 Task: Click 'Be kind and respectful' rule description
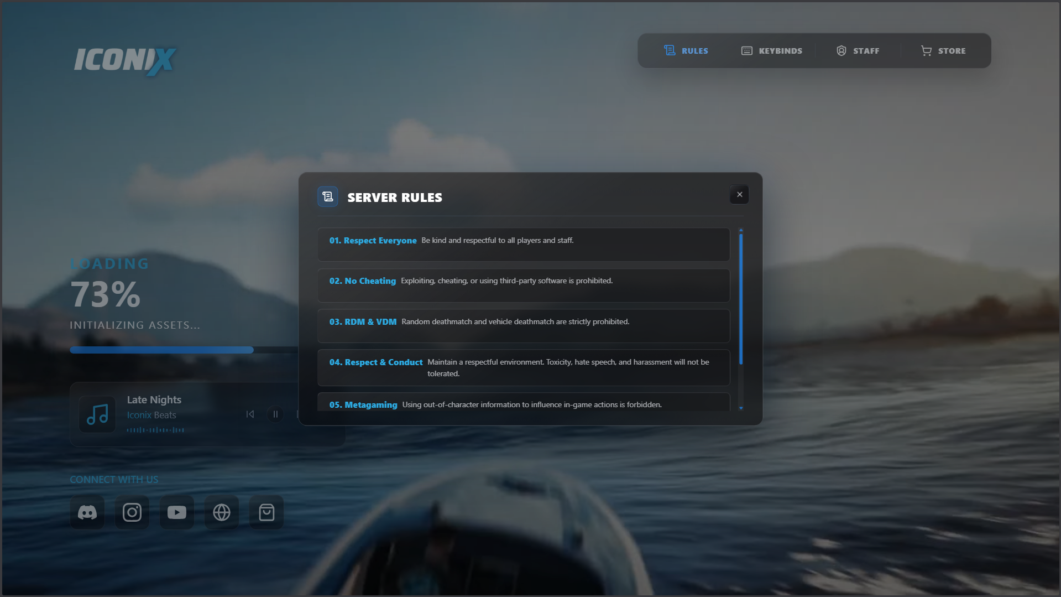pos(498,240)
